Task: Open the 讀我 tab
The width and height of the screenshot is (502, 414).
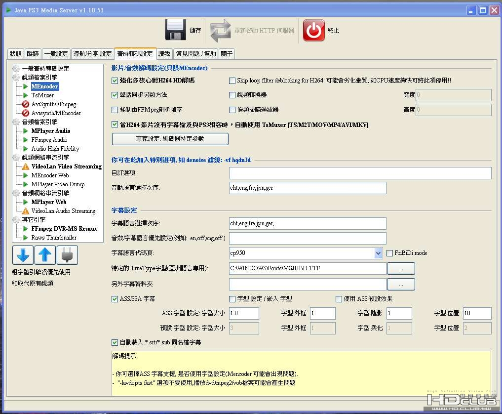Action: tap(164, 54)
